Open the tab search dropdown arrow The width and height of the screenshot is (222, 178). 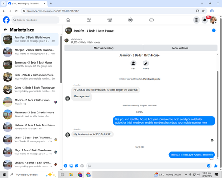4,4
